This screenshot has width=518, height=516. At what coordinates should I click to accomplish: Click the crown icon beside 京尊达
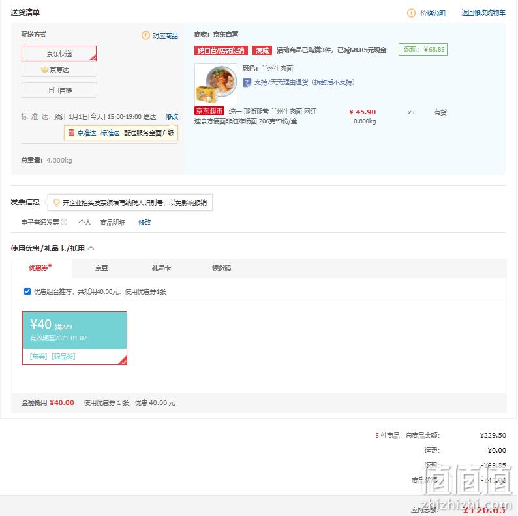point(44,70)
